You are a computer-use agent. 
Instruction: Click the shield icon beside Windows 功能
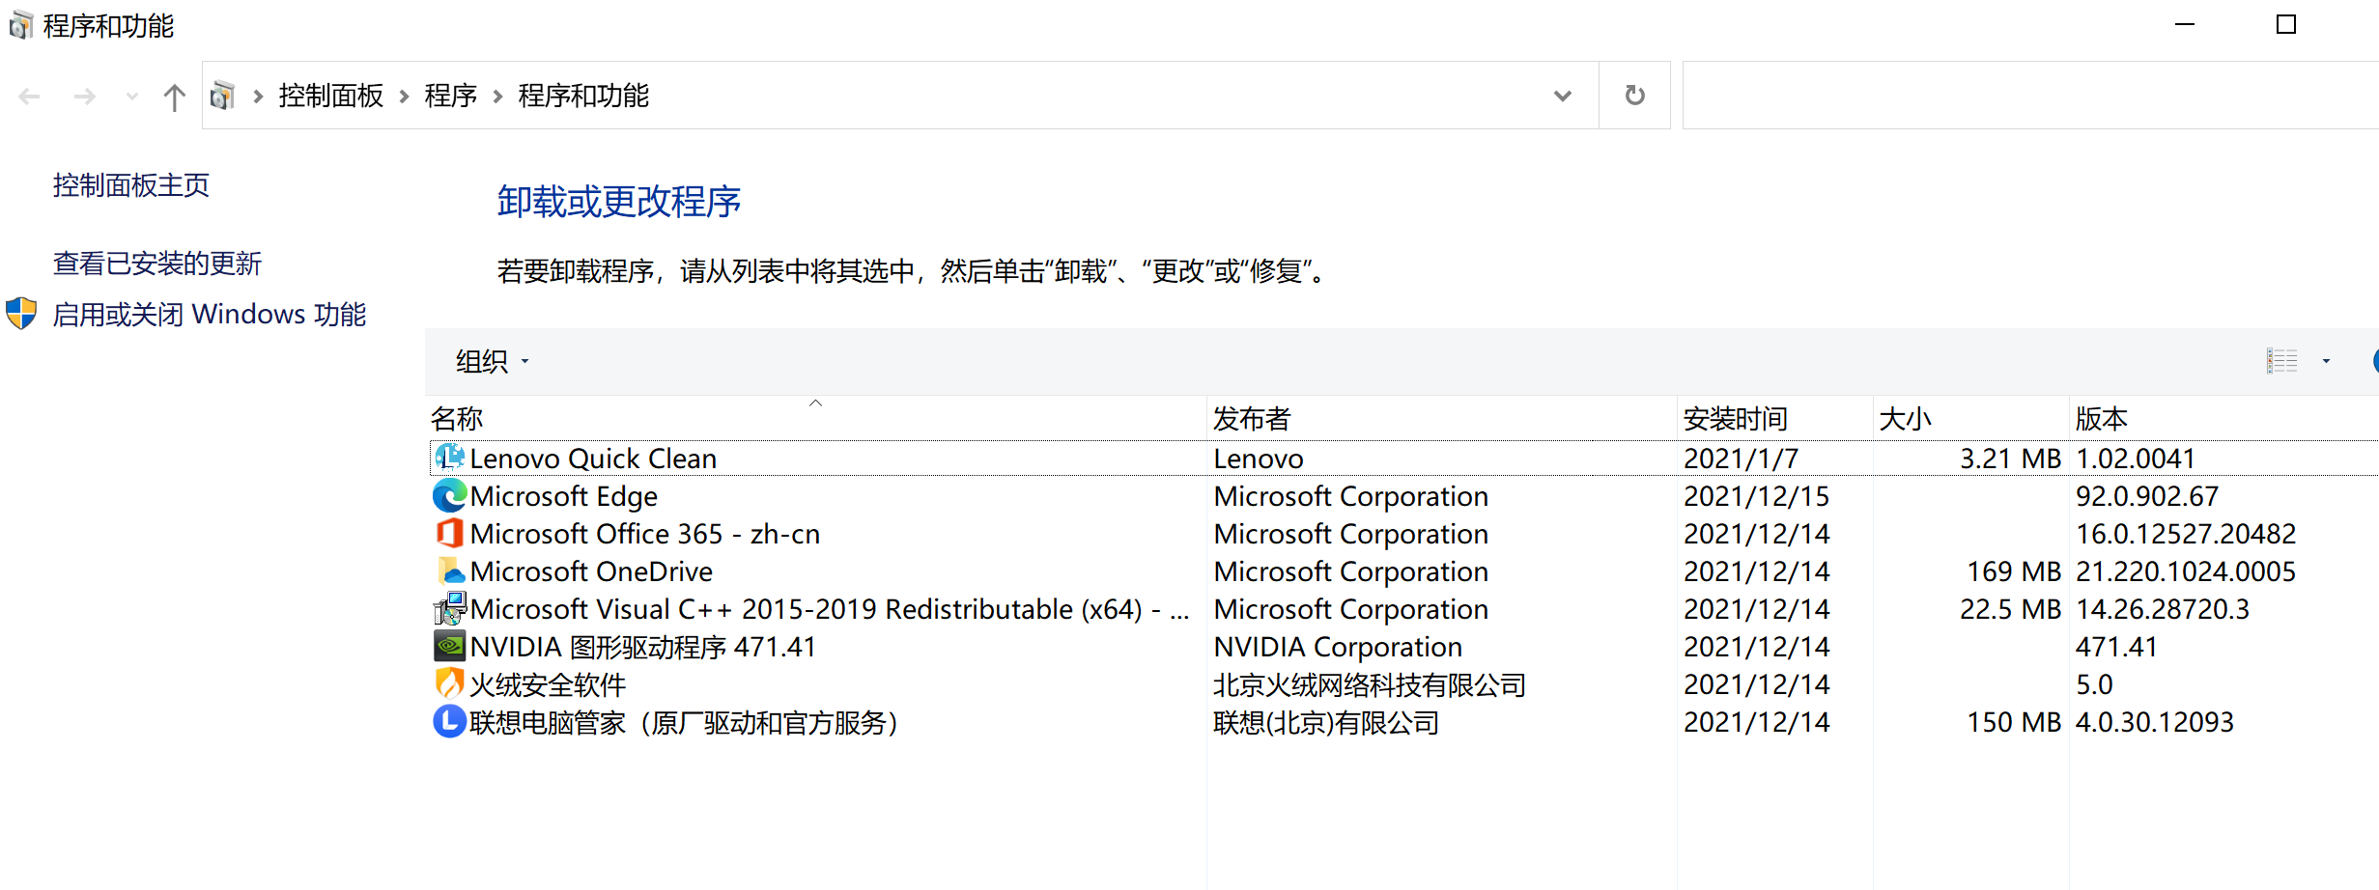(21, 314)
